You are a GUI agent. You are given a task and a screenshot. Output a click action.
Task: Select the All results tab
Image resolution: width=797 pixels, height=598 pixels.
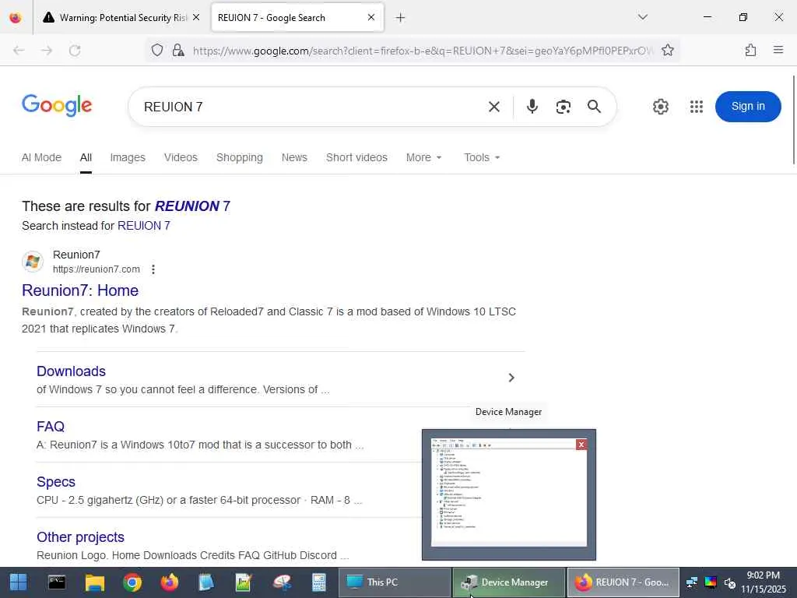[x=86, y=157]
